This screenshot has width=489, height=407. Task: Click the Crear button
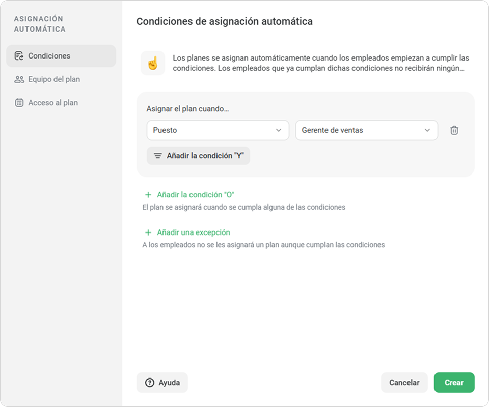coord(454,383)
